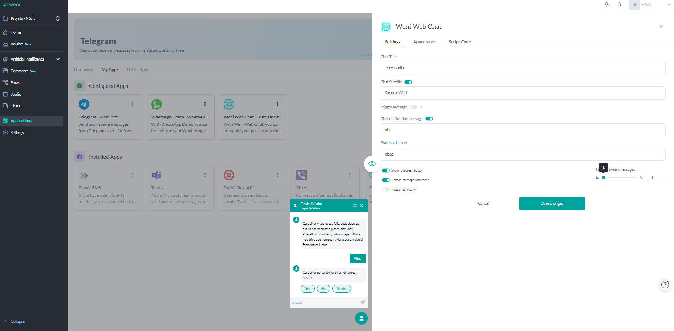Click the eye preview icon
Image resolution: width=674 pixels, height=331 pixels.
point(372,164)
